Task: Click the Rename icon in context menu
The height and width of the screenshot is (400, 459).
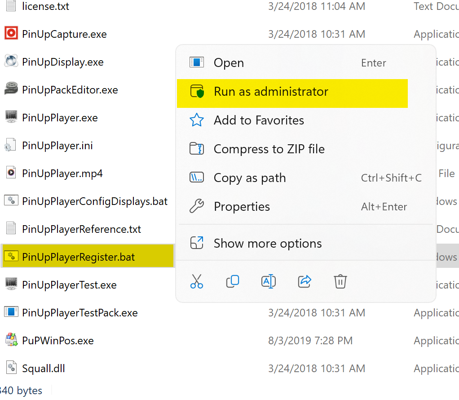Action: pyautogui.click(x=269, y=281)
